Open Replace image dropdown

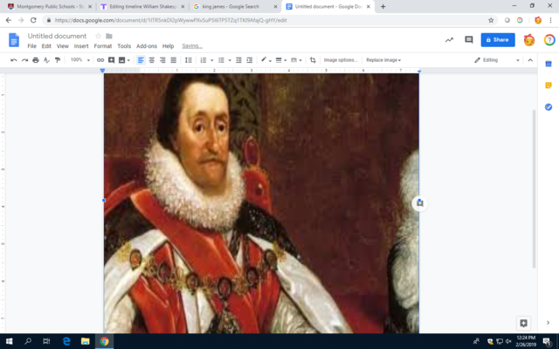[383, 60]
